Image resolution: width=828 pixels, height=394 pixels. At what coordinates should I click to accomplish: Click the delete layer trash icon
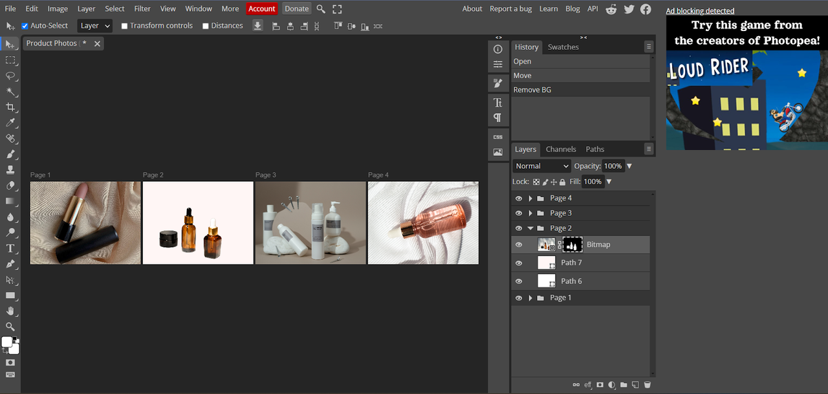coord(647,385)
